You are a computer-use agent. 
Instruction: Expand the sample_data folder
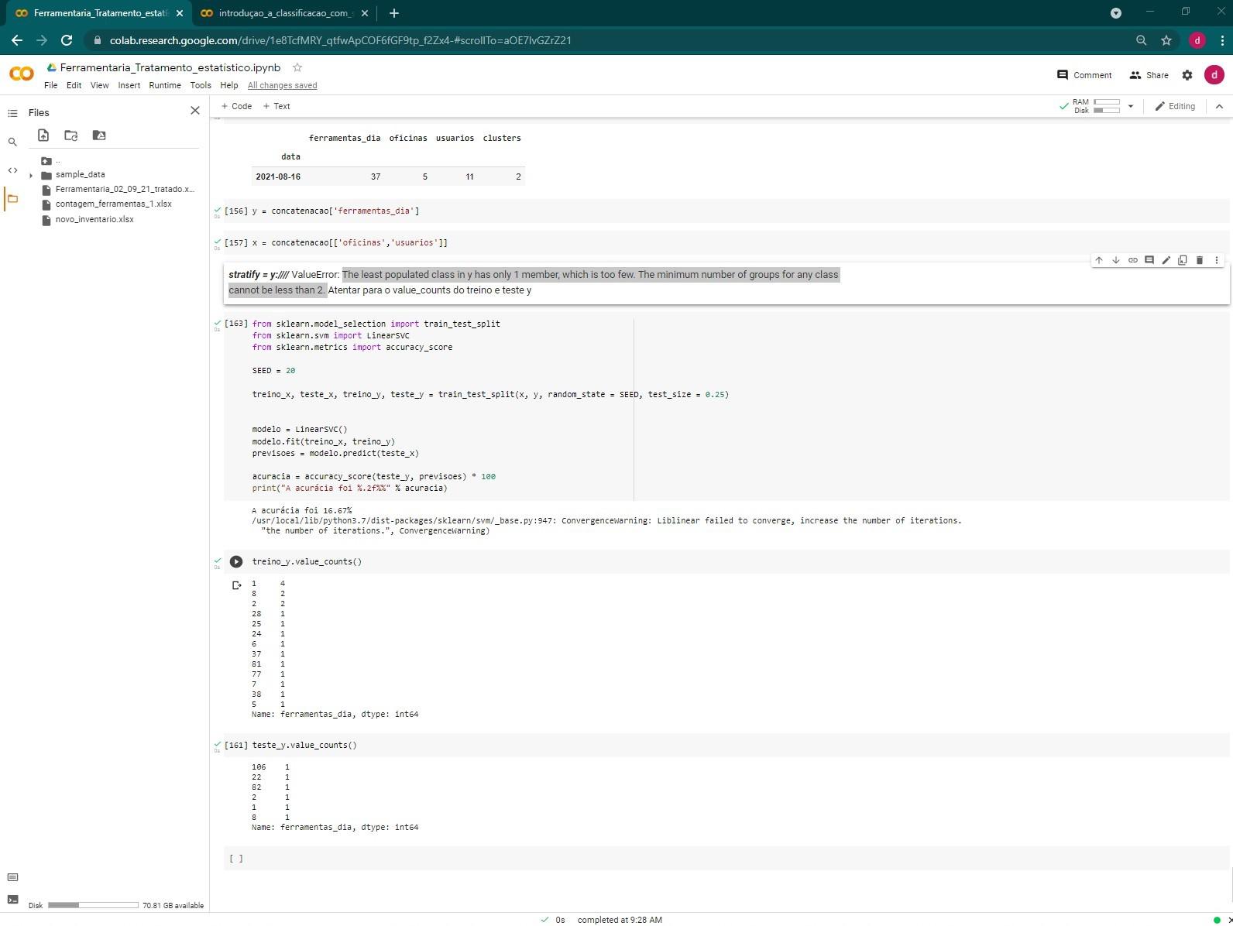pos(31,175)
